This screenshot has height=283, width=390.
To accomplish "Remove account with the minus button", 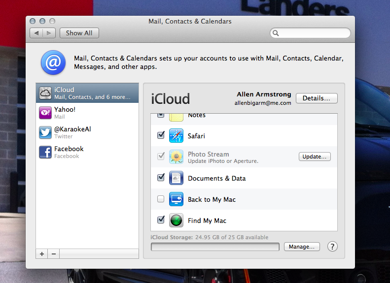I will click(53, 254).
